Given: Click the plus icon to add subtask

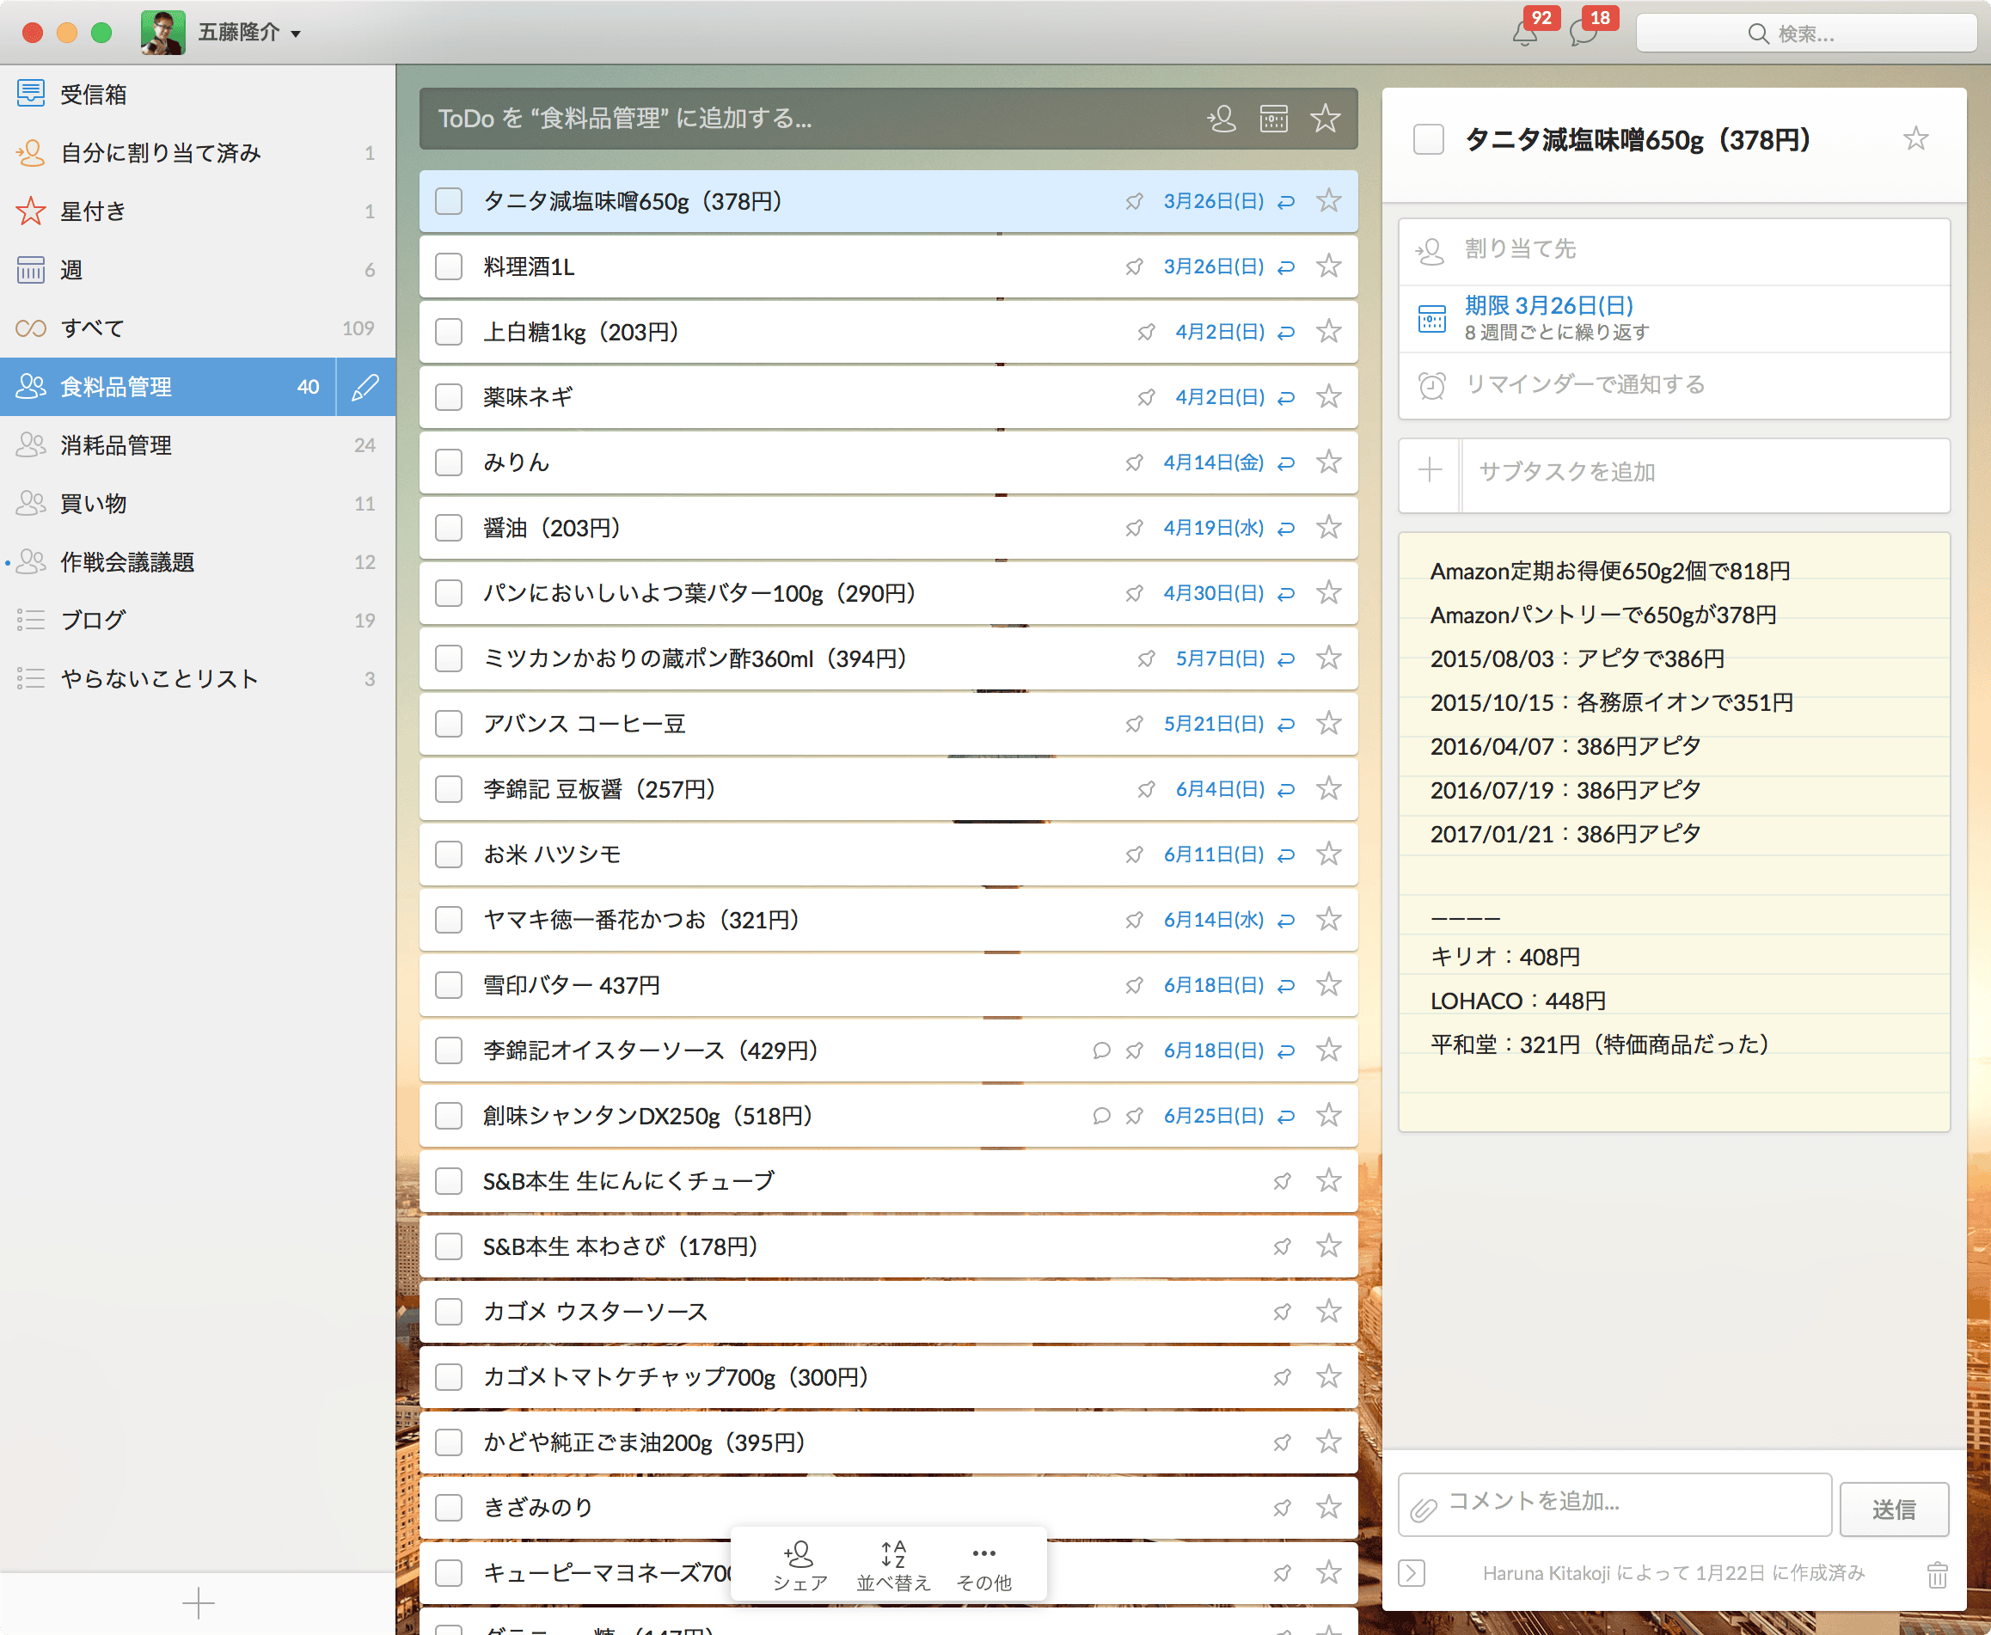Looking at the screenshot, I should coord(1430,471).
